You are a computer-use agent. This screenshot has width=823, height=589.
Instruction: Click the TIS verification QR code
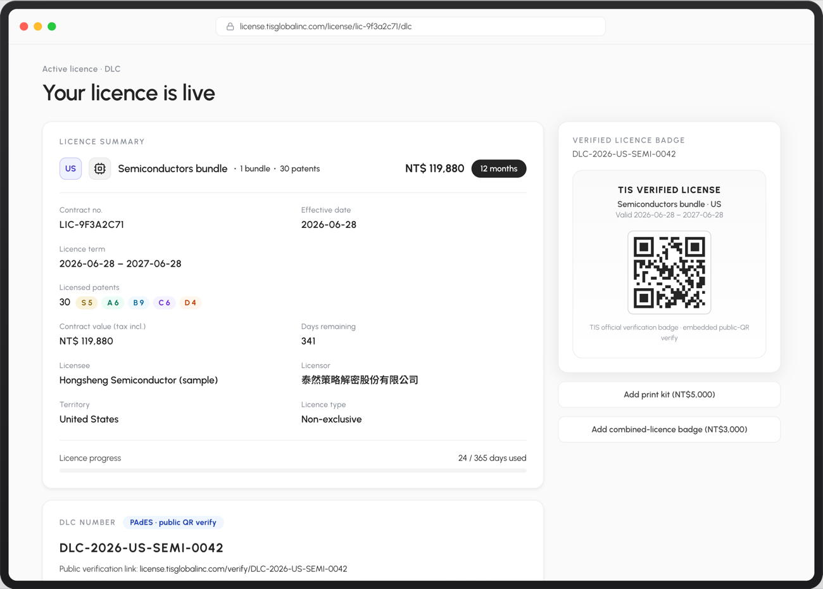669,272
